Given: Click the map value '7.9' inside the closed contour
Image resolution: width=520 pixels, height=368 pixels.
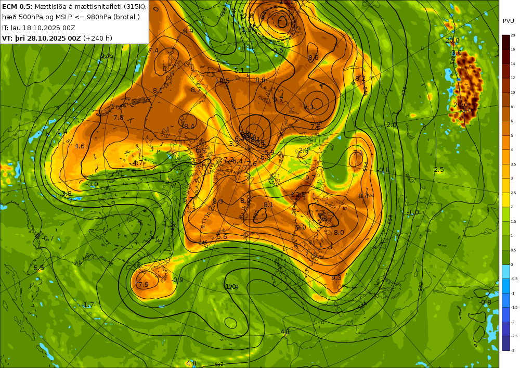Looking at the screenshot, I should (x=144, y=284).
